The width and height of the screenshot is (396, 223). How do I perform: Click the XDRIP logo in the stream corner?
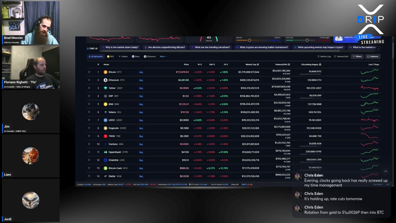(371, 19)
